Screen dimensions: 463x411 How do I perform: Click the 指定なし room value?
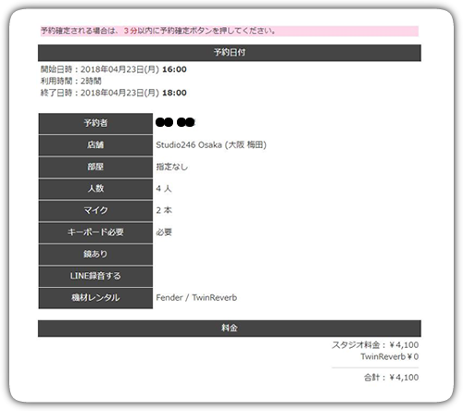(x=172, y=167)
